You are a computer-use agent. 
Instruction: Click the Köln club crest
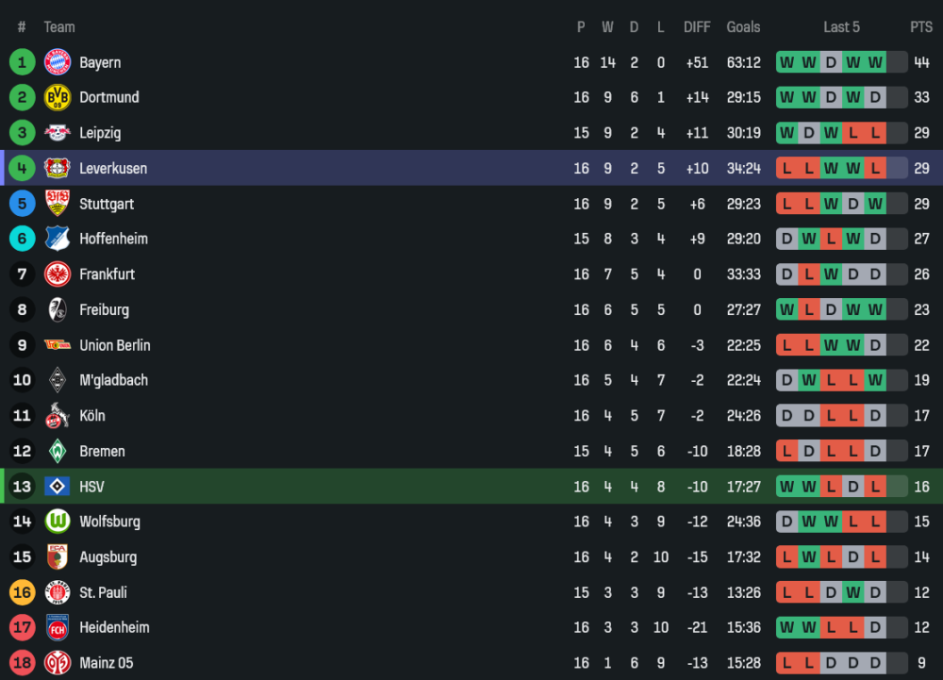click(58, 416)
